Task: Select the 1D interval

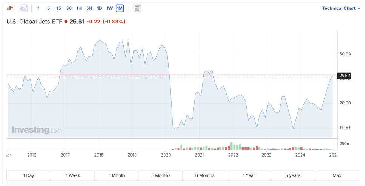Action: pyautogui.click(x=99, y=8)
